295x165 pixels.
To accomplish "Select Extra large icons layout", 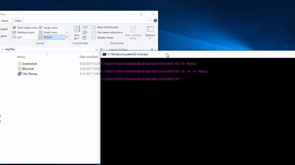I will pos(25,27).
